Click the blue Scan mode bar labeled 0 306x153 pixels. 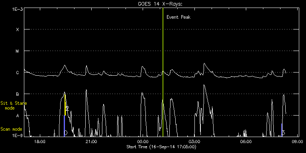pyautogui.click(x=64, y=126)
